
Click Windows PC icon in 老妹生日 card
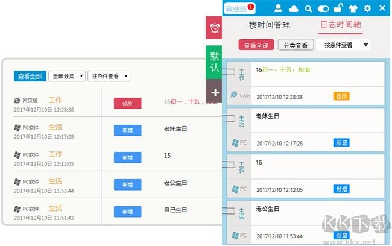coord(235,143)
